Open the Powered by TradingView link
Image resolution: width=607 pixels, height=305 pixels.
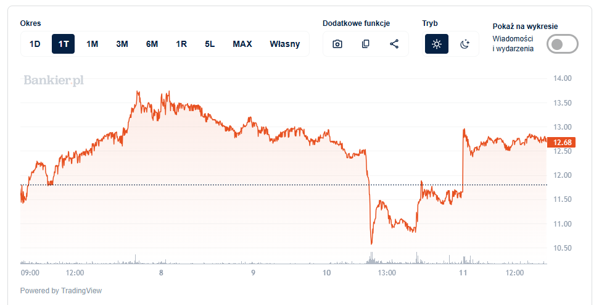pos(61,290)
